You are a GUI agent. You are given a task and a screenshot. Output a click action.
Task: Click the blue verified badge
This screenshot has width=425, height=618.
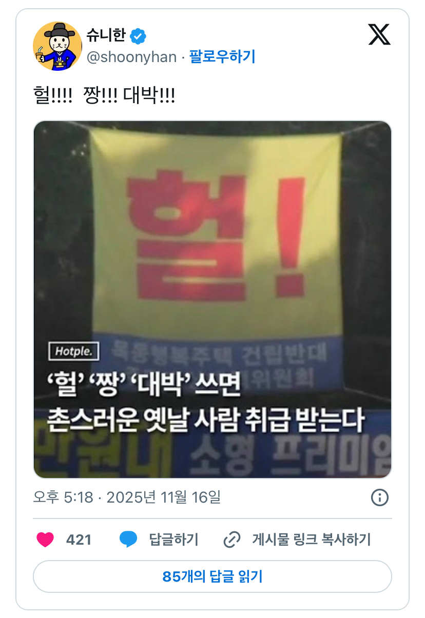pyautogui.click(x=138, y=36)
